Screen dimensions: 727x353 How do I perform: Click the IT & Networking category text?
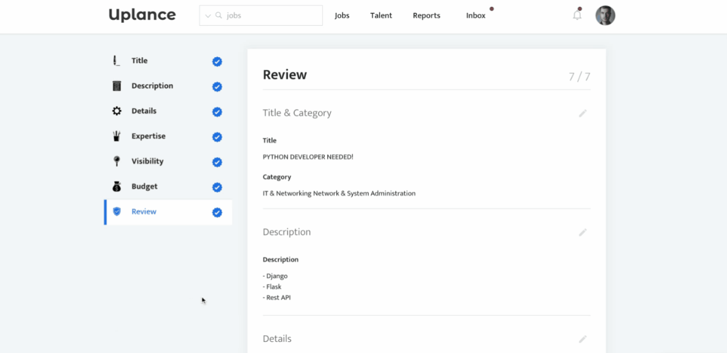point(339,193)
